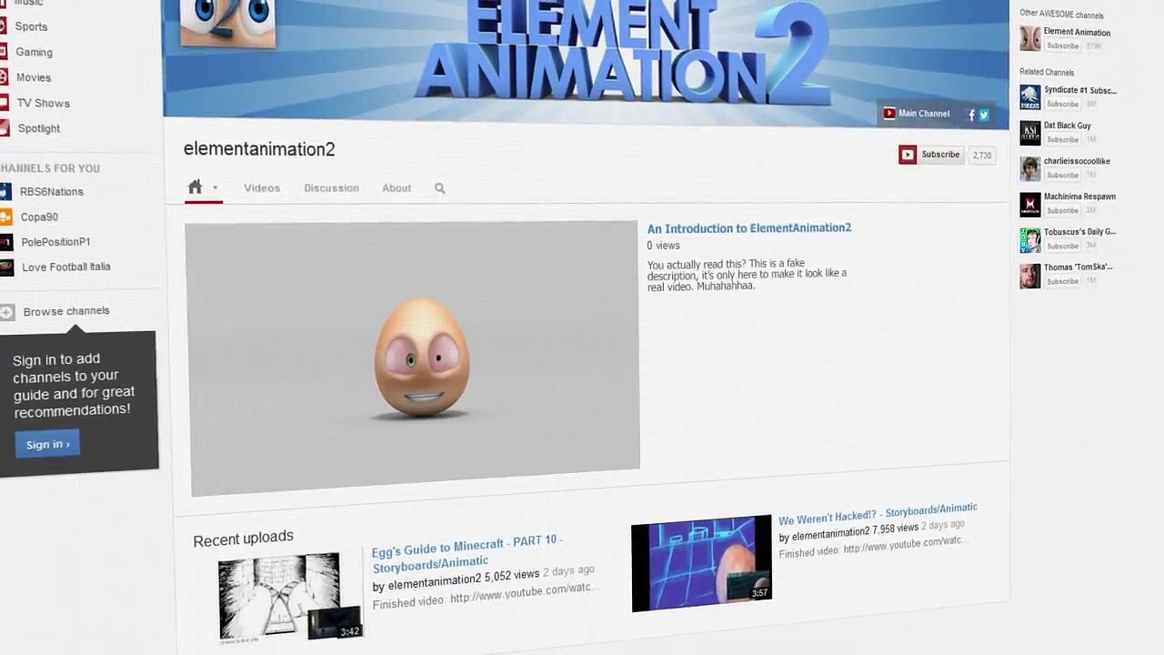The width and height of the screenshot is (1164, 655).
Task: Click the YouTube icon beside Main Channel
Action: [x=889, y=114]
